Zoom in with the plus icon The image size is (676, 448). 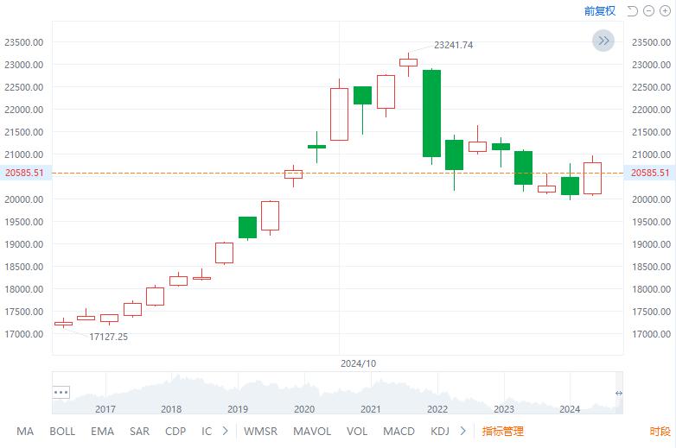[665, 11]
